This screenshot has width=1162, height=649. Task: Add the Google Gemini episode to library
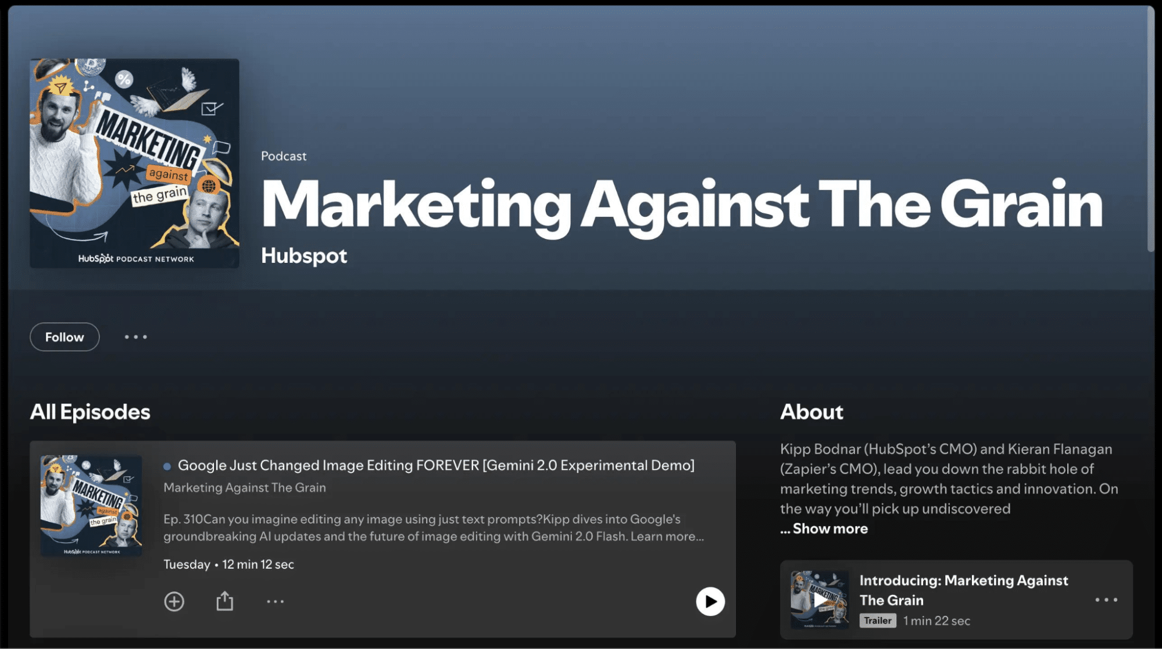point(174,601)
